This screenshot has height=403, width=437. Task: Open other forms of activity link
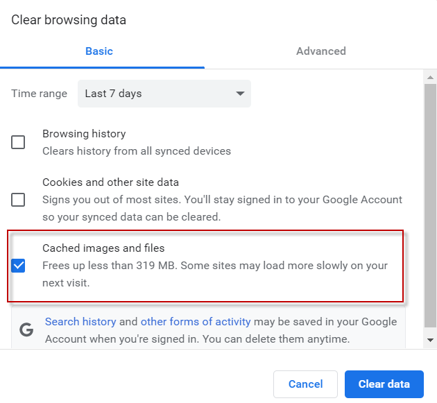click(196, 322)
